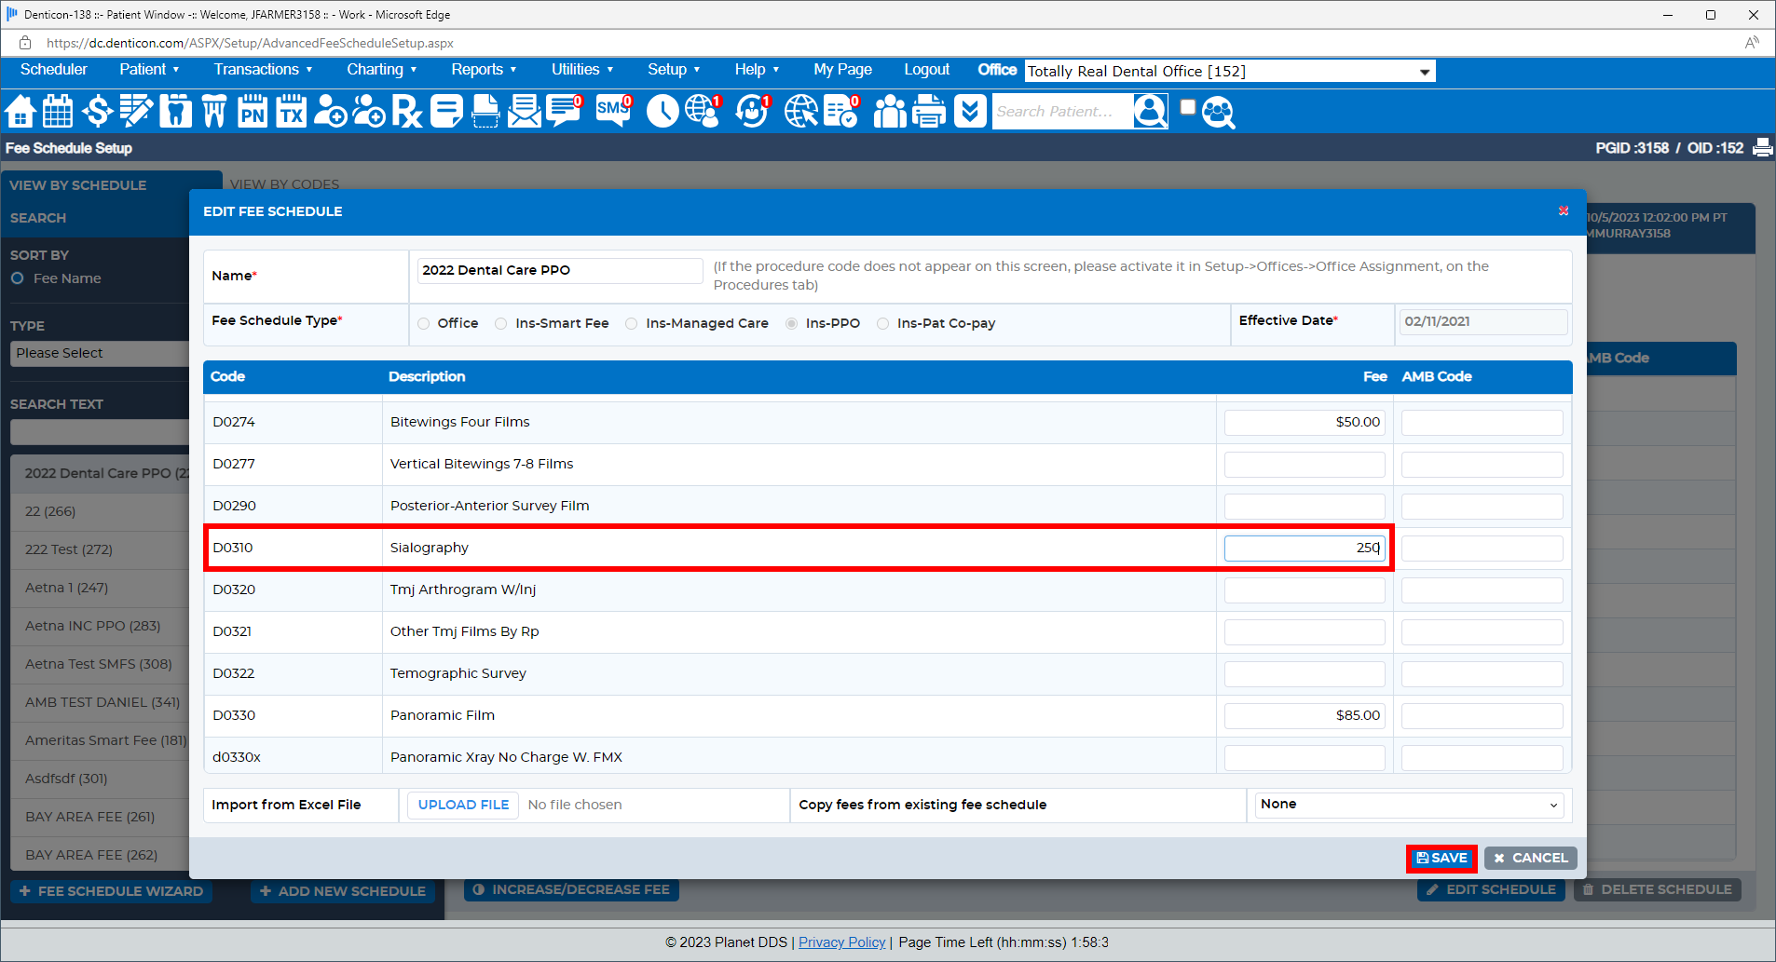1776x962 pixels.
Task: Open the Privacy Policy link
Action: pyautogui.click(x=841, y=942)
